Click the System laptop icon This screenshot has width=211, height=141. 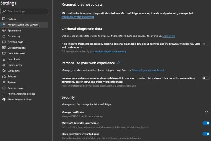coord(4,82)
